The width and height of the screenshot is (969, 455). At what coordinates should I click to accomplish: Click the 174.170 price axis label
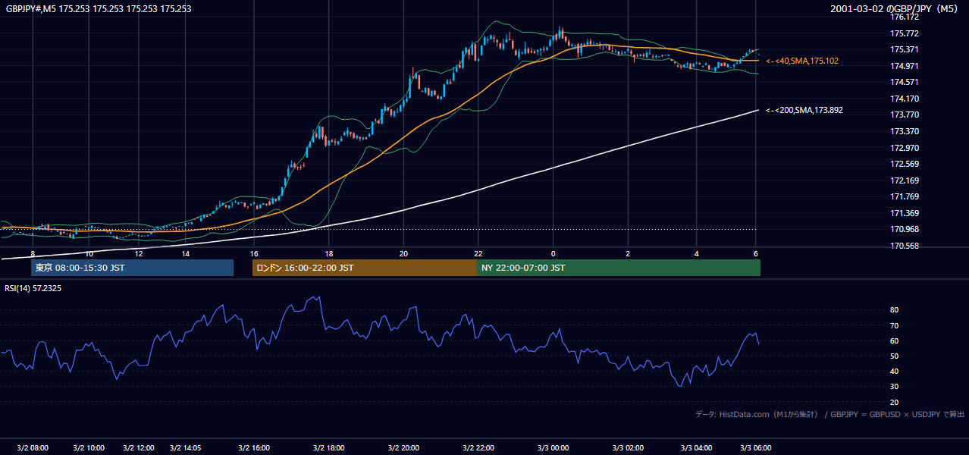pos(904,99)
